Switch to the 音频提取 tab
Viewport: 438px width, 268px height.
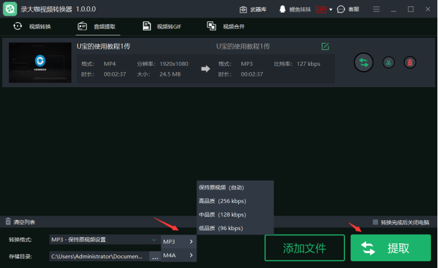coord(97,27)
